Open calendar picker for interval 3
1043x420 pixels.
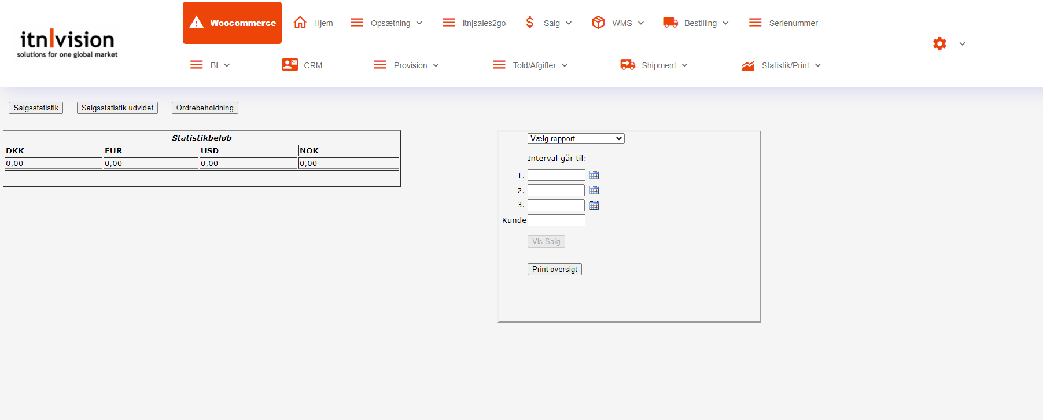(594, 205)
